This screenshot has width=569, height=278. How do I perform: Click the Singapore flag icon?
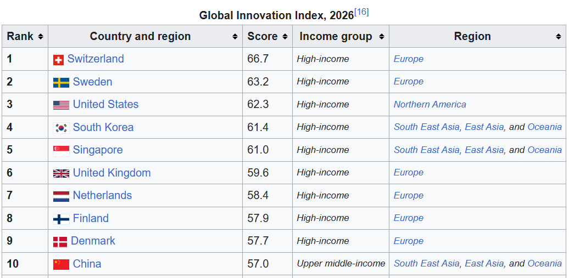tap(61, 150)
